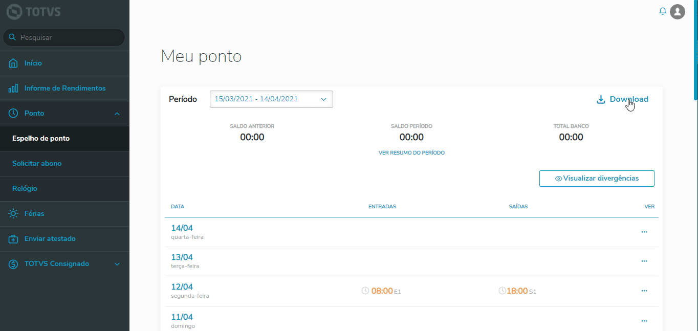Click the TOTVS logo

click(x=33, y=12)
